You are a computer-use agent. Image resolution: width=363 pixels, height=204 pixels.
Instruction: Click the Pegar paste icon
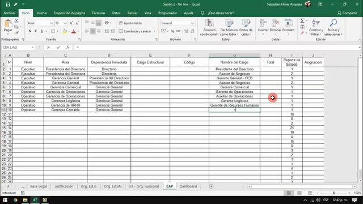(8, 24)
